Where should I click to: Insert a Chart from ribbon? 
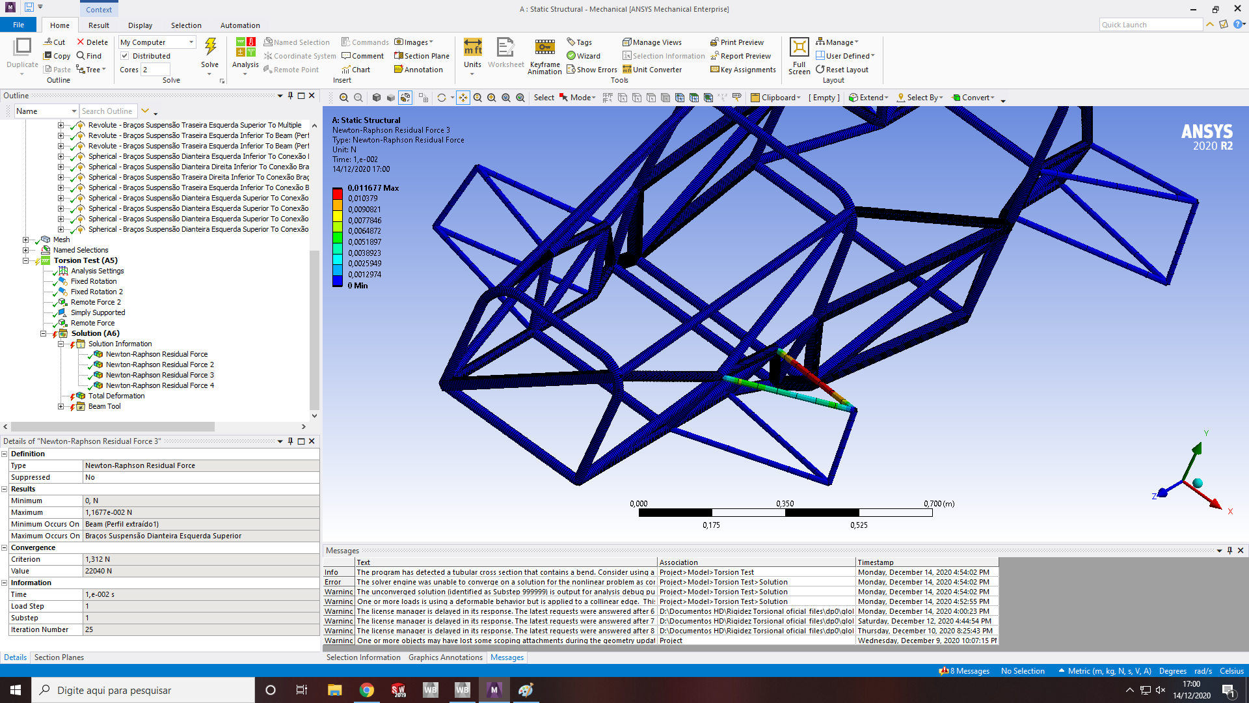[356, 70]
